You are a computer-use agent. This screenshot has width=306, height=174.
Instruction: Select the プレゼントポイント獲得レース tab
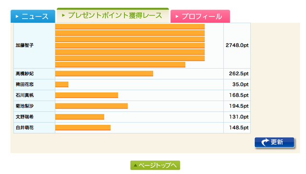tap(113, 15)
